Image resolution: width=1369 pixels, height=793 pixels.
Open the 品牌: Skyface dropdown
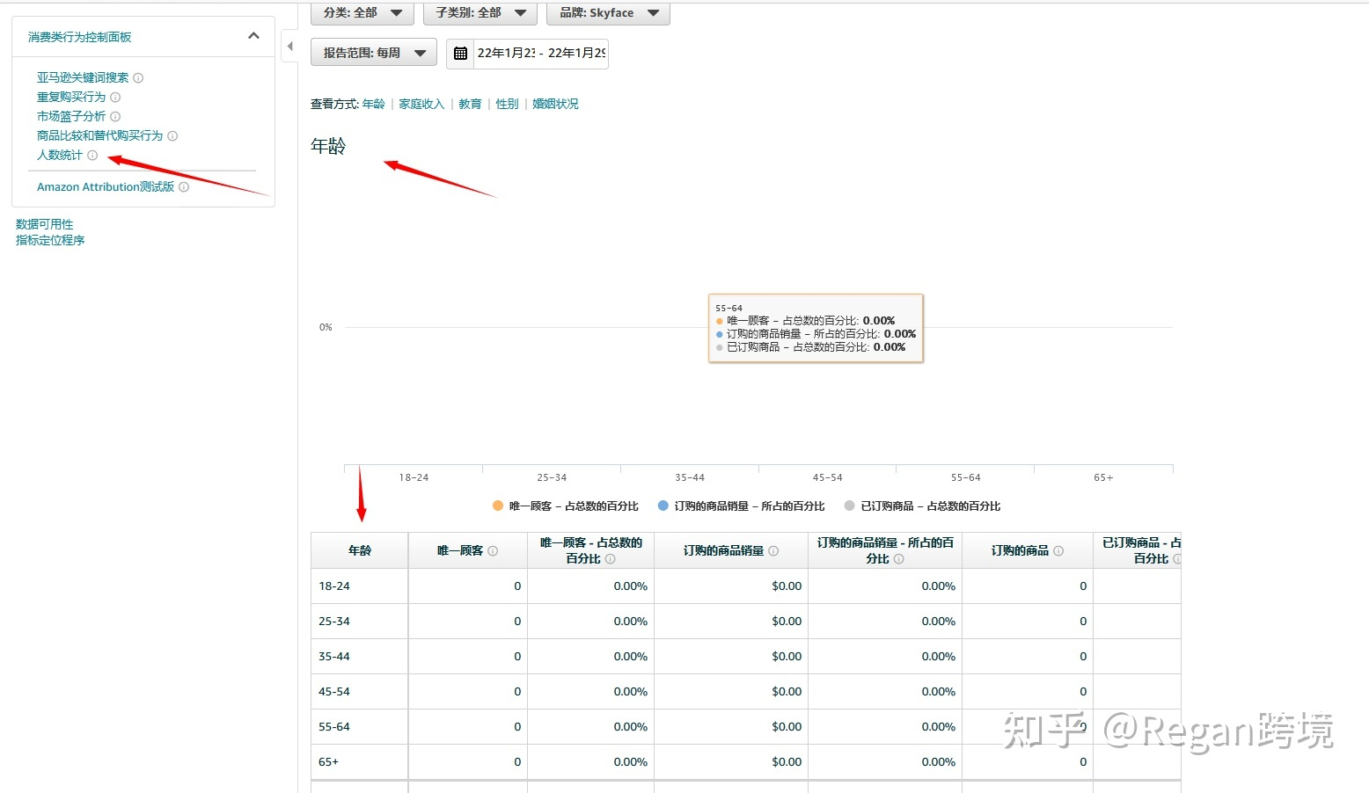608,13
